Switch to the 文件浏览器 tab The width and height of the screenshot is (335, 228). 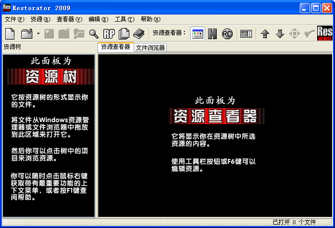coord(151,47)
